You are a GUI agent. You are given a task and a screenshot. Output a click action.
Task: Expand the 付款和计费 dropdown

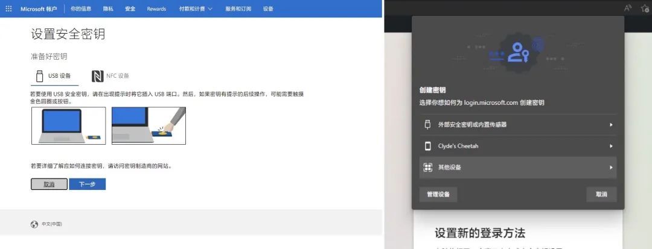(x=196, y=8)
